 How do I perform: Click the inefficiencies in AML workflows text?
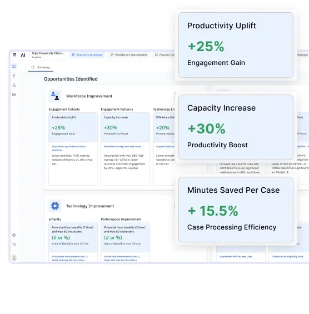240,172
